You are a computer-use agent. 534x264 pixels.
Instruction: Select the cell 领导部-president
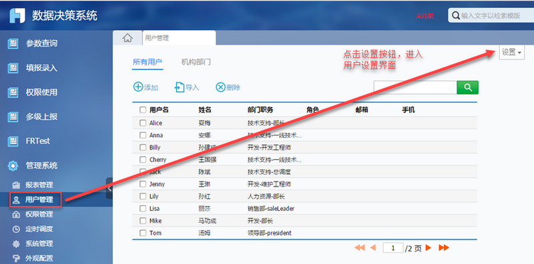pos(270,233)
